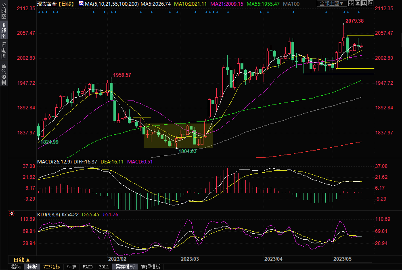Toggle the BOLL indicator button at bottom

click(104, 267)
